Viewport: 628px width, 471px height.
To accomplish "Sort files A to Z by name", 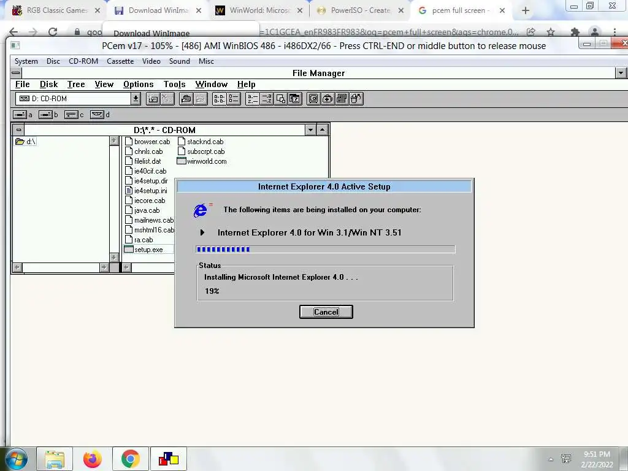I will point(252,99).
